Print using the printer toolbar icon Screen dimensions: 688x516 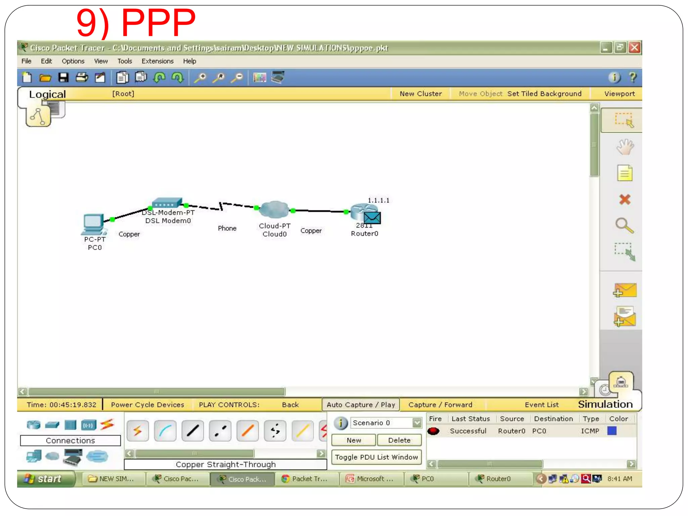pyautogui.click(x=82, y=78)
